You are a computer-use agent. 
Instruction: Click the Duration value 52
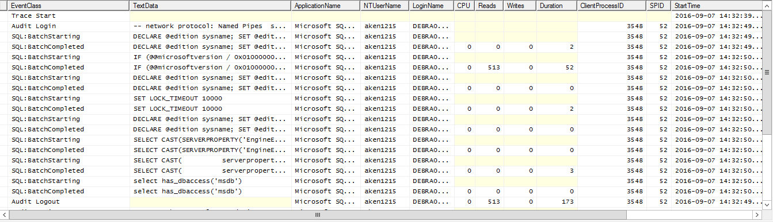coord(570,67)
